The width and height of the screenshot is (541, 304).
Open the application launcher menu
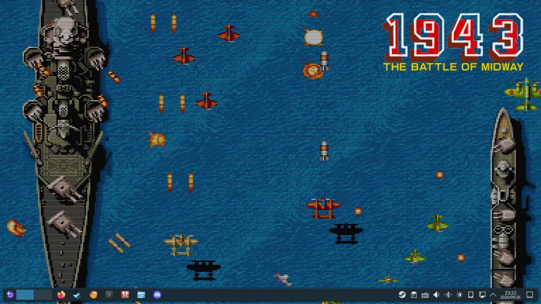tap(10, 294)
